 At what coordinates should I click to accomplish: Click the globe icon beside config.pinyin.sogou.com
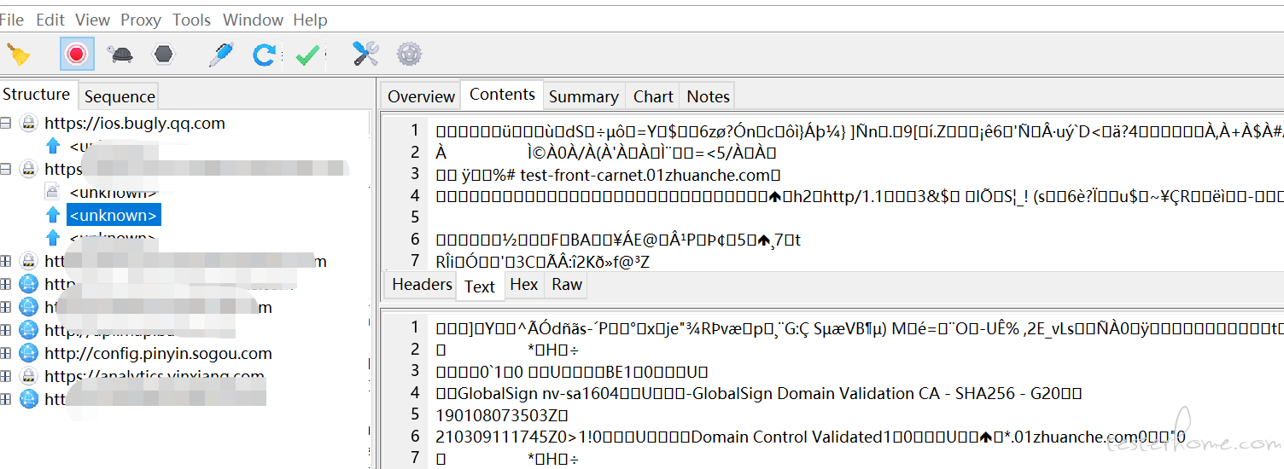click(29, 353)
